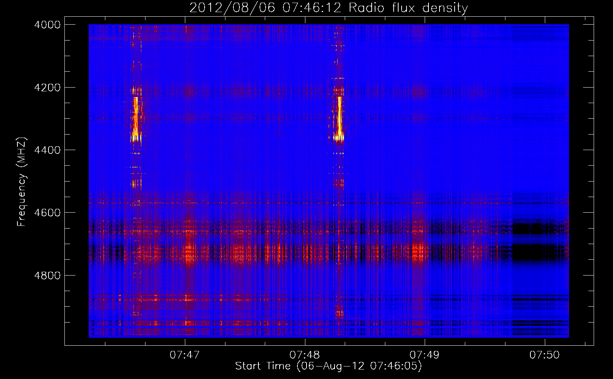Click the 'Start Time (06-Aug-12 07:46:05)' x-axis label
613x379 pixels.
coord(328,366)
